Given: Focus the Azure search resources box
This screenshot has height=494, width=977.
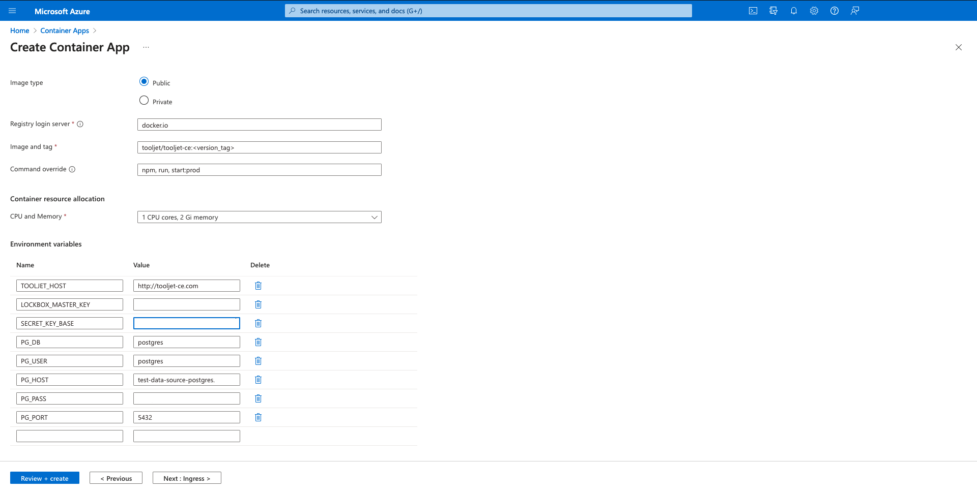Looking at the screenshot, I should pos(489,11).
